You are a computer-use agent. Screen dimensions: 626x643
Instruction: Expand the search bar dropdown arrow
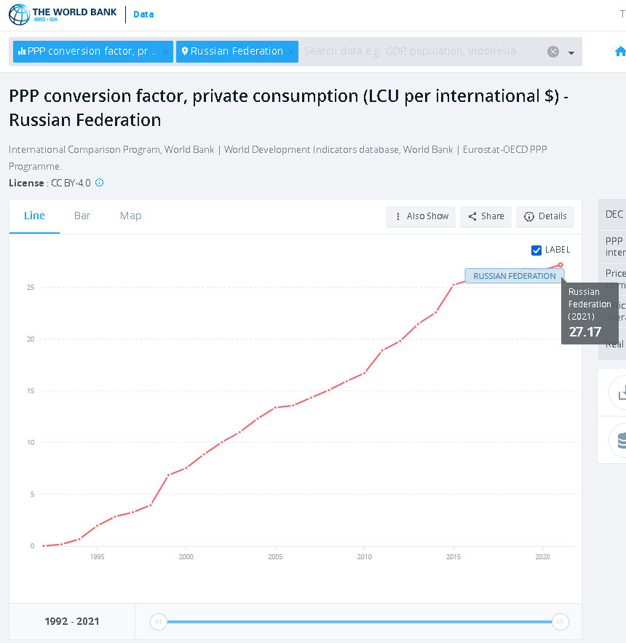571,52
